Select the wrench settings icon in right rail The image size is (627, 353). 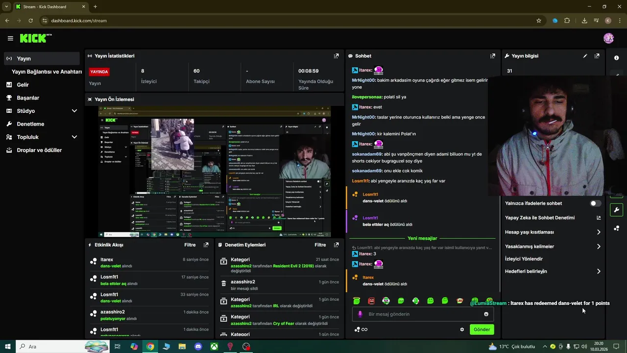point(617,210)
